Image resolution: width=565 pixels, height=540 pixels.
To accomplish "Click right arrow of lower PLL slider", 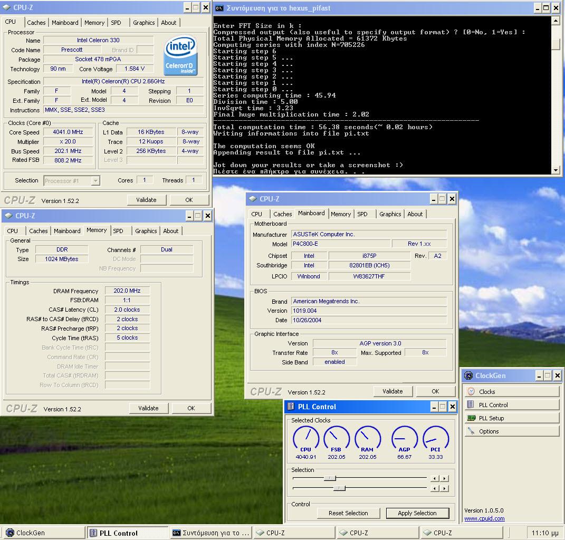I will 445,488.
